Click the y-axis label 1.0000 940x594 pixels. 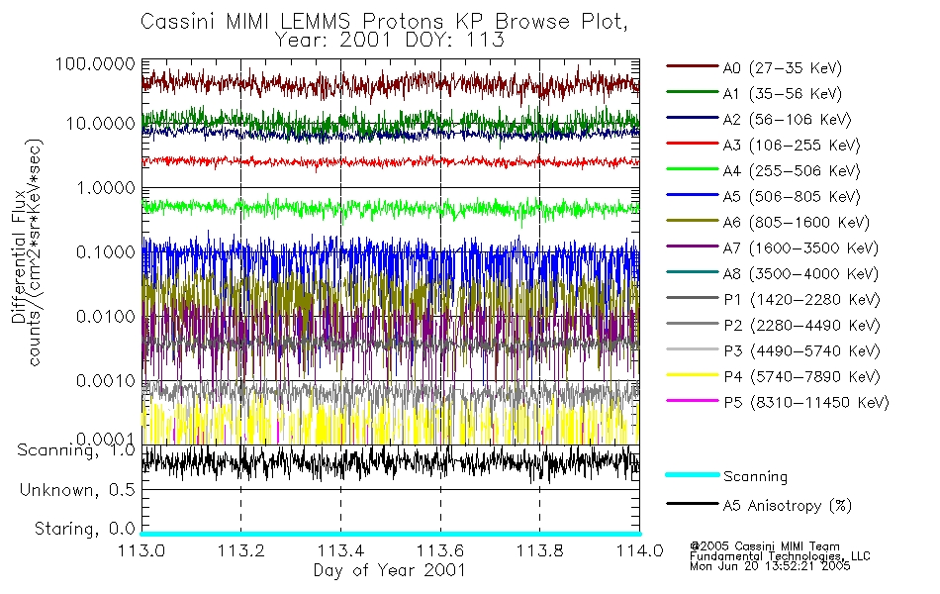point(106,188)
